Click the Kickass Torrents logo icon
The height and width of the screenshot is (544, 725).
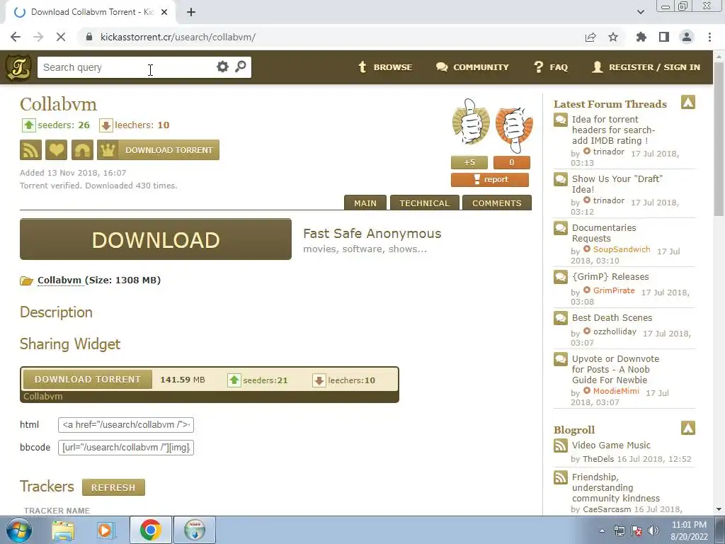click(x=18, y=67)
